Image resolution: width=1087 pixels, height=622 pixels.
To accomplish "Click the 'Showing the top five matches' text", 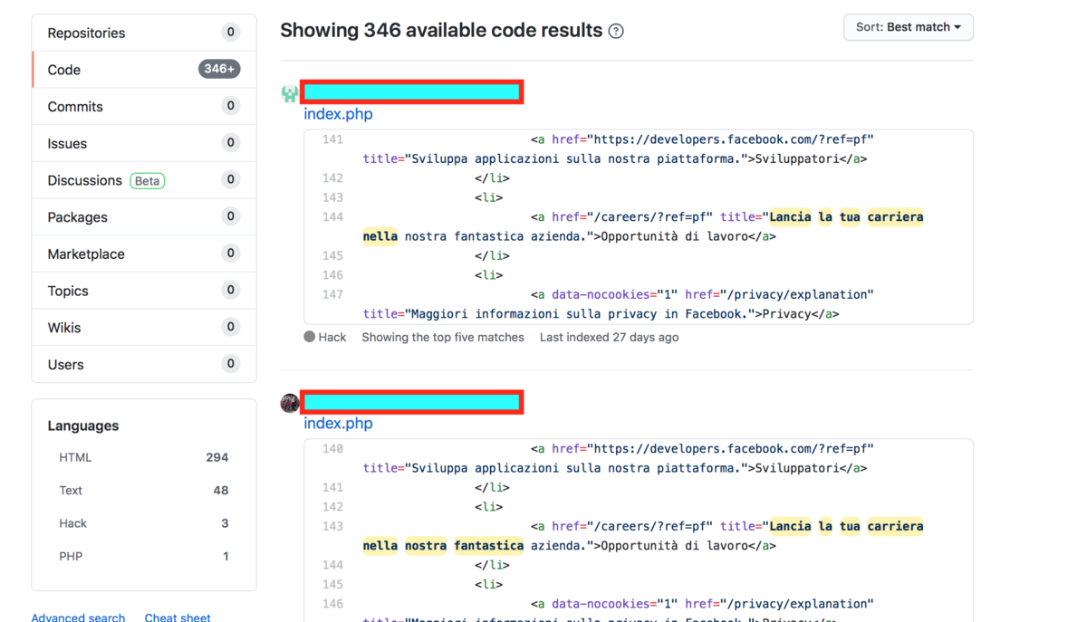I will 443,337.
